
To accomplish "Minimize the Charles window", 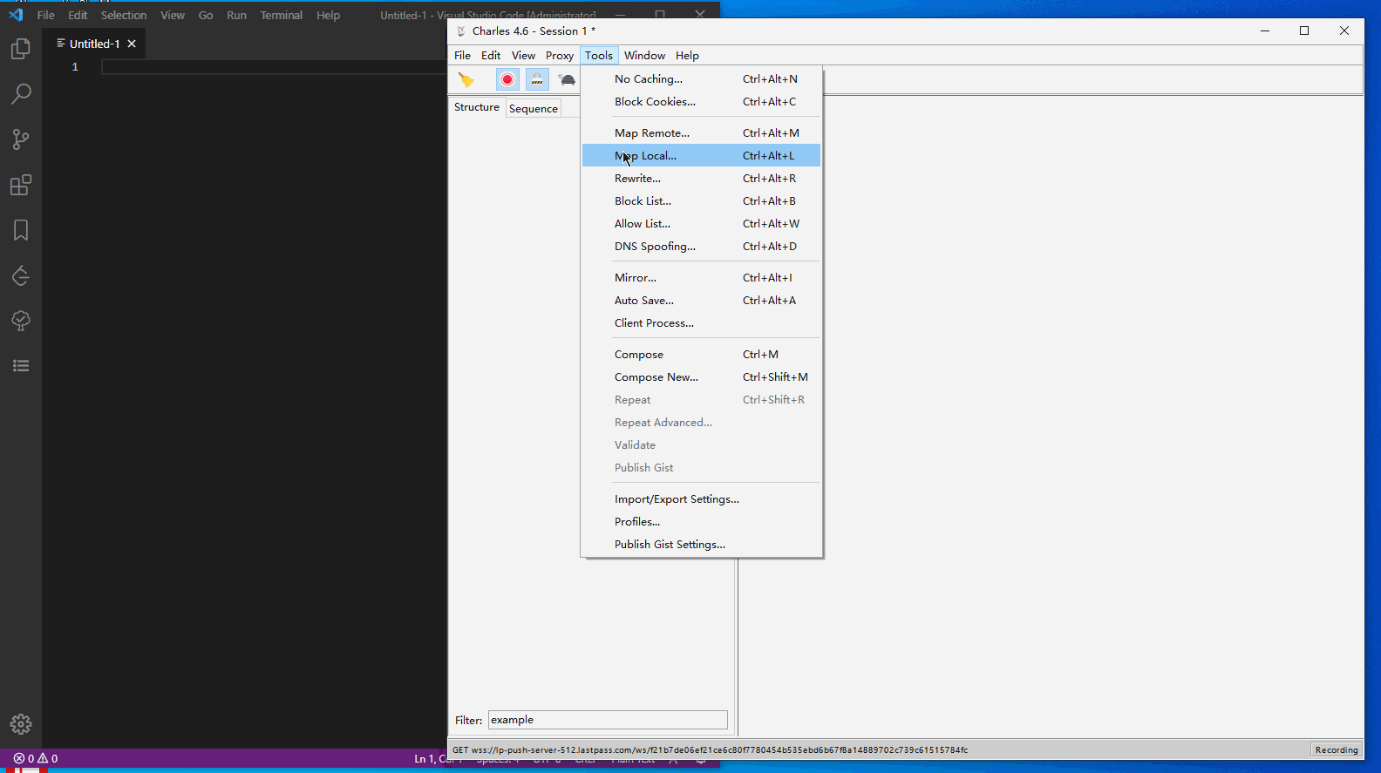I will pyautogui.click(x=1265, y=31).
